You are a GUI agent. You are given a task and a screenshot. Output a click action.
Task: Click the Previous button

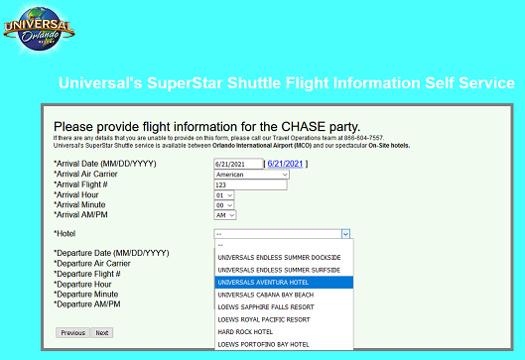(73, 332)
